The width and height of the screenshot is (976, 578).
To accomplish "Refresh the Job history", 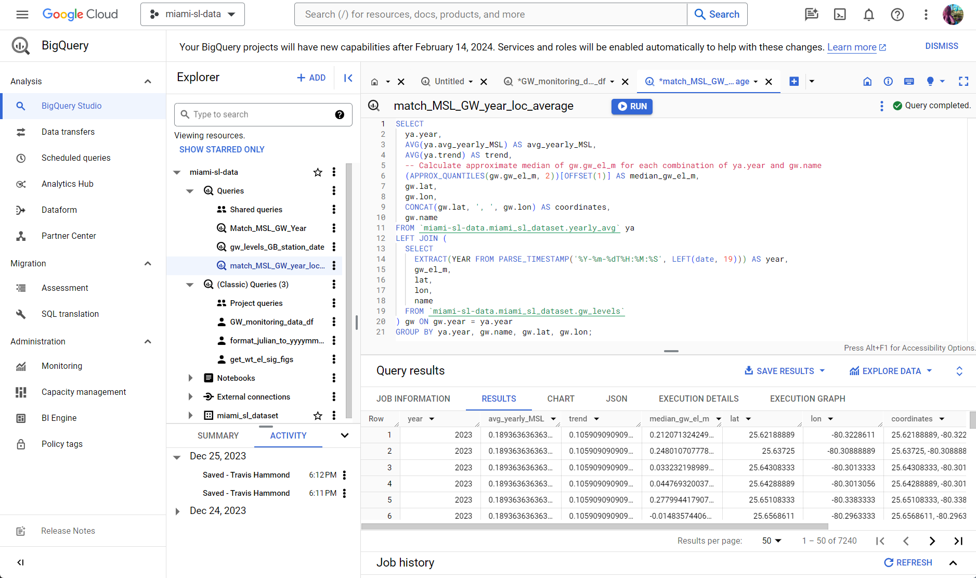I will 908,562.
